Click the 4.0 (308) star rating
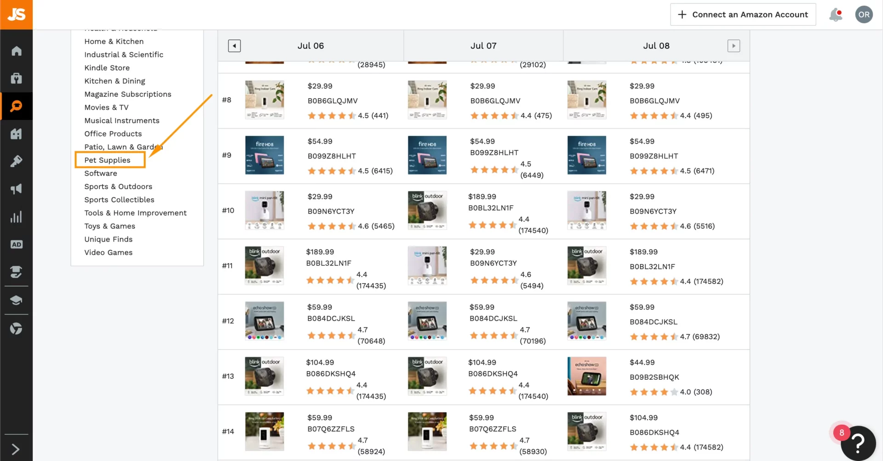The height and width of the screenshot is (461, 883). pos(671,392)
